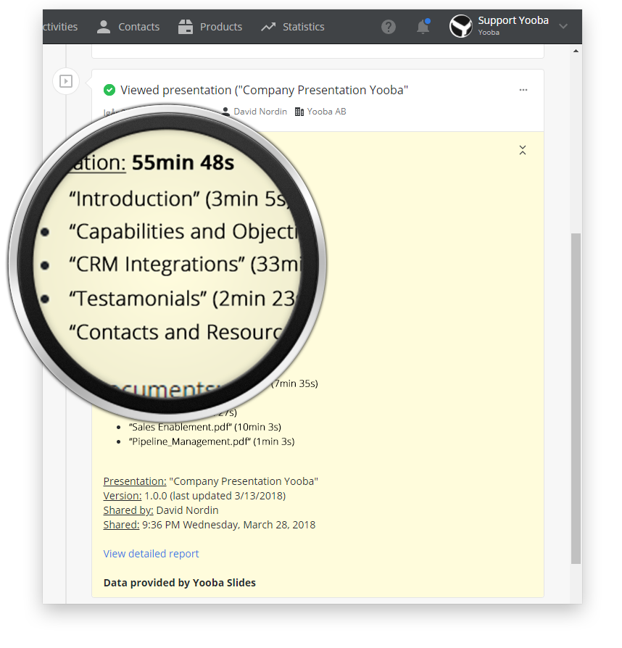
Task: Open the three-dot menu for the activity
Action: (x=523, y=90)
